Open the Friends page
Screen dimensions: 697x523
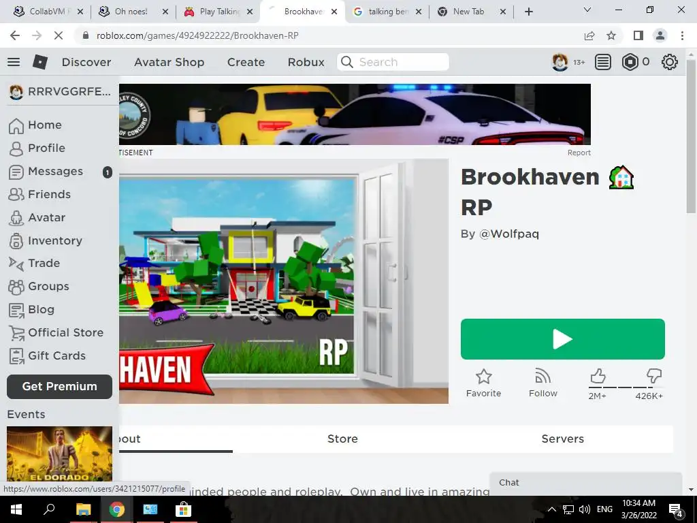pos(40,194)
